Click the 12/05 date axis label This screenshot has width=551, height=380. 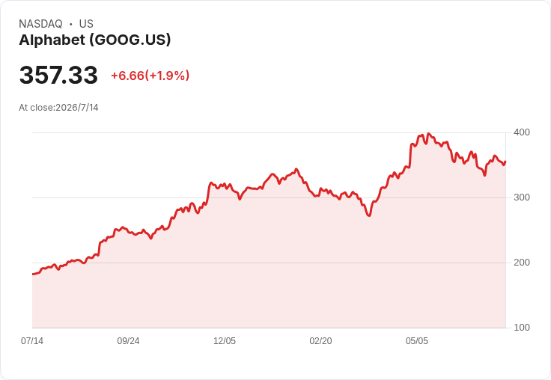pos(225,341)
